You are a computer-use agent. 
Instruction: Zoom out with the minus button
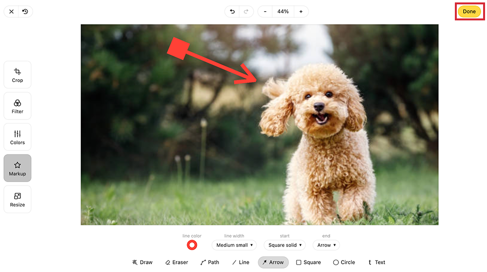(x=265, y=11)
